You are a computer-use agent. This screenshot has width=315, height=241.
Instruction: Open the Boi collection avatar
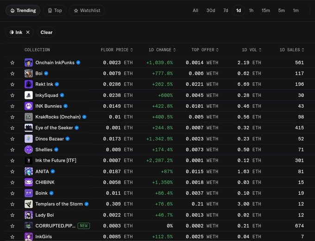pos(29,73)
